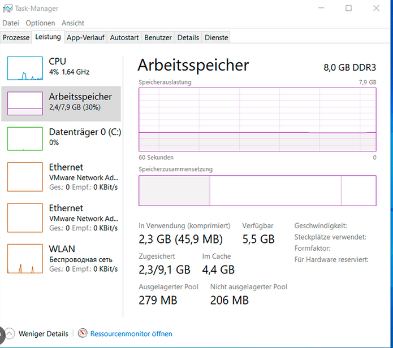Switch to the App-Verlauf tab

tap(85, 37)
